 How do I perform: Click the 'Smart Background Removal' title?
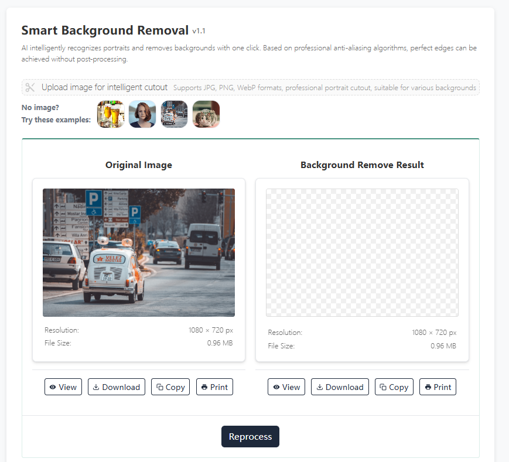(105, 30)
